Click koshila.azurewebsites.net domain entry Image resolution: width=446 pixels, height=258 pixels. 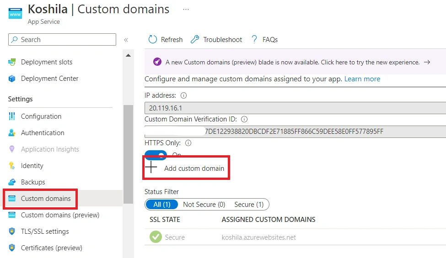[x=258, y=237]
